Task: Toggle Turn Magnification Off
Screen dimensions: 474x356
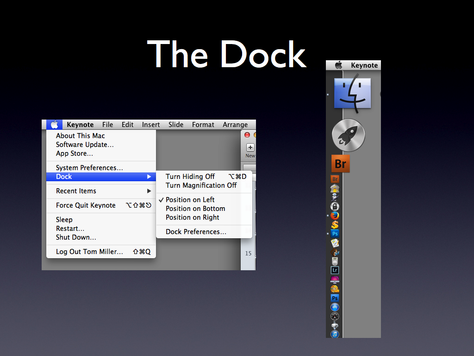Action: pyautogui.click(x=204, y=185)
